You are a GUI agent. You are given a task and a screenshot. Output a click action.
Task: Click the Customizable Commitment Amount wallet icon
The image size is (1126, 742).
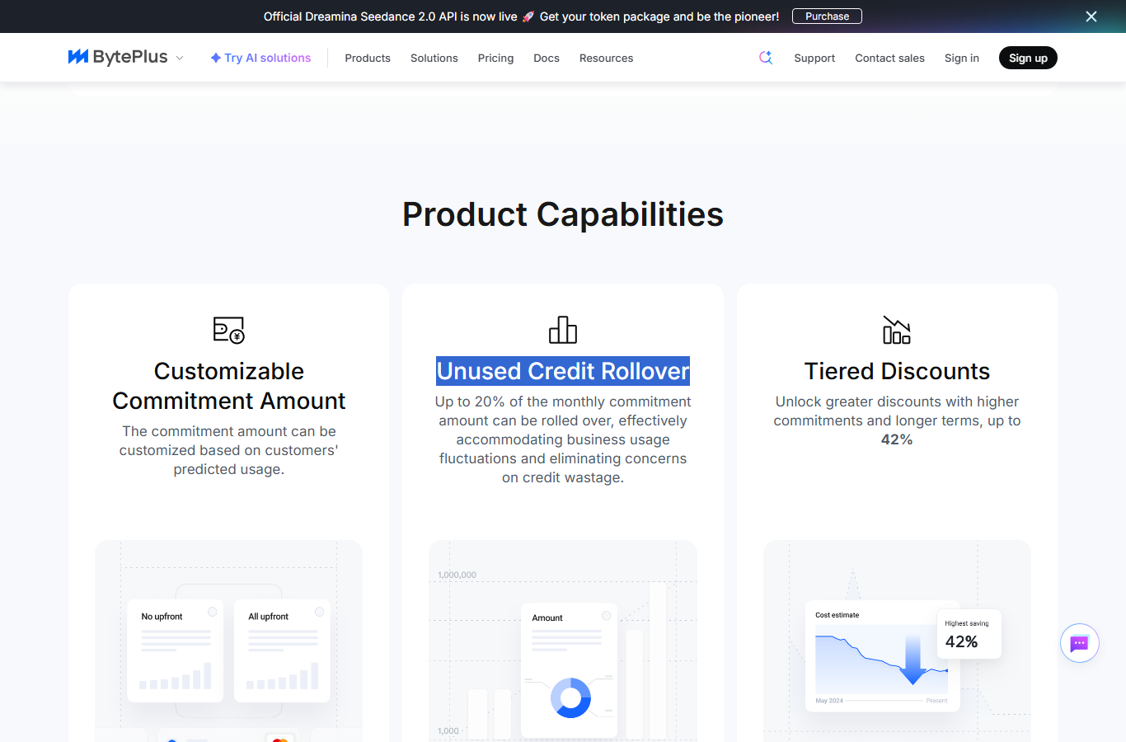point(229,330)
